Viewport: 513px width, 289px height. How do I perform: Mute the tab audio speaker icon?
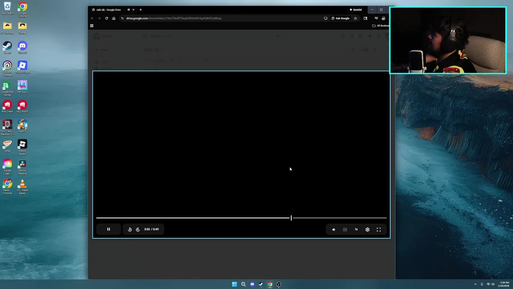(x=129, y=10)
